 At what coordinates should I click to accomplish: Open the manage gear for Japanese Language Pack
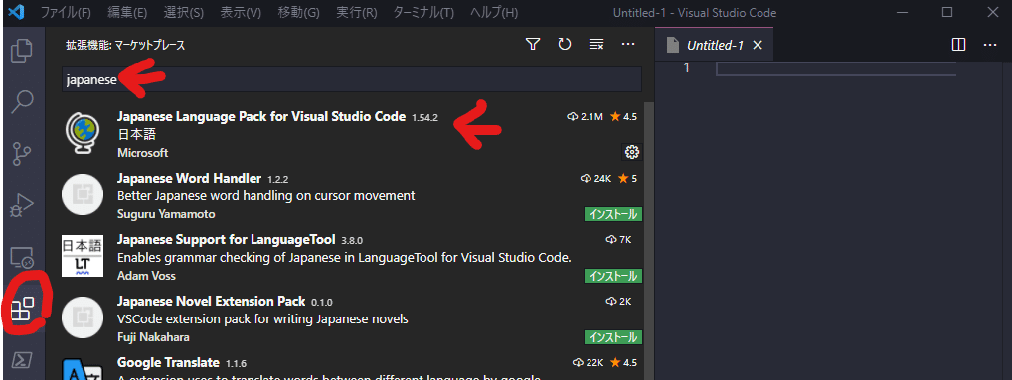point(632,152)
